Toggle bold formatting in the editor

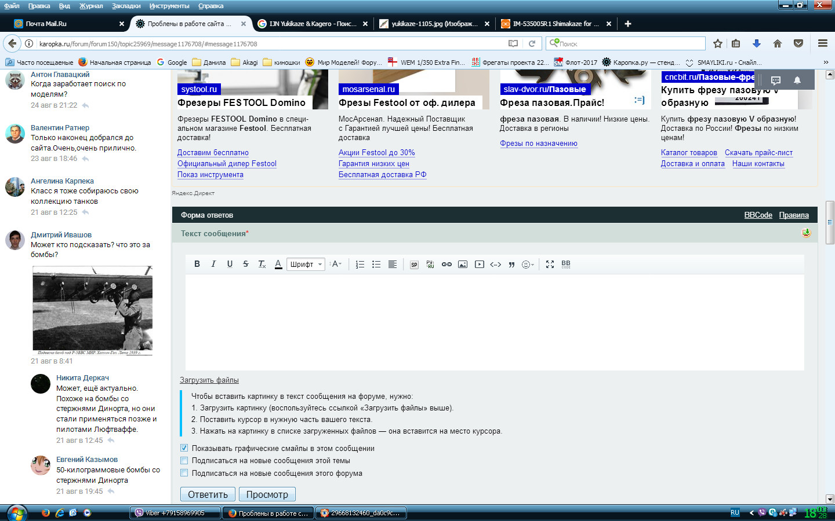click(197, 264)
